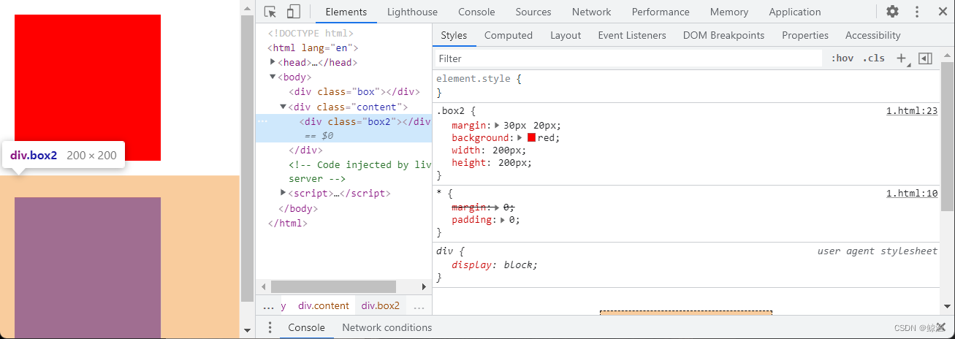The height and width of the screenshot is (339, 955).
Task: Select the Event Listeners sub-tab
Action: (632, 35)
